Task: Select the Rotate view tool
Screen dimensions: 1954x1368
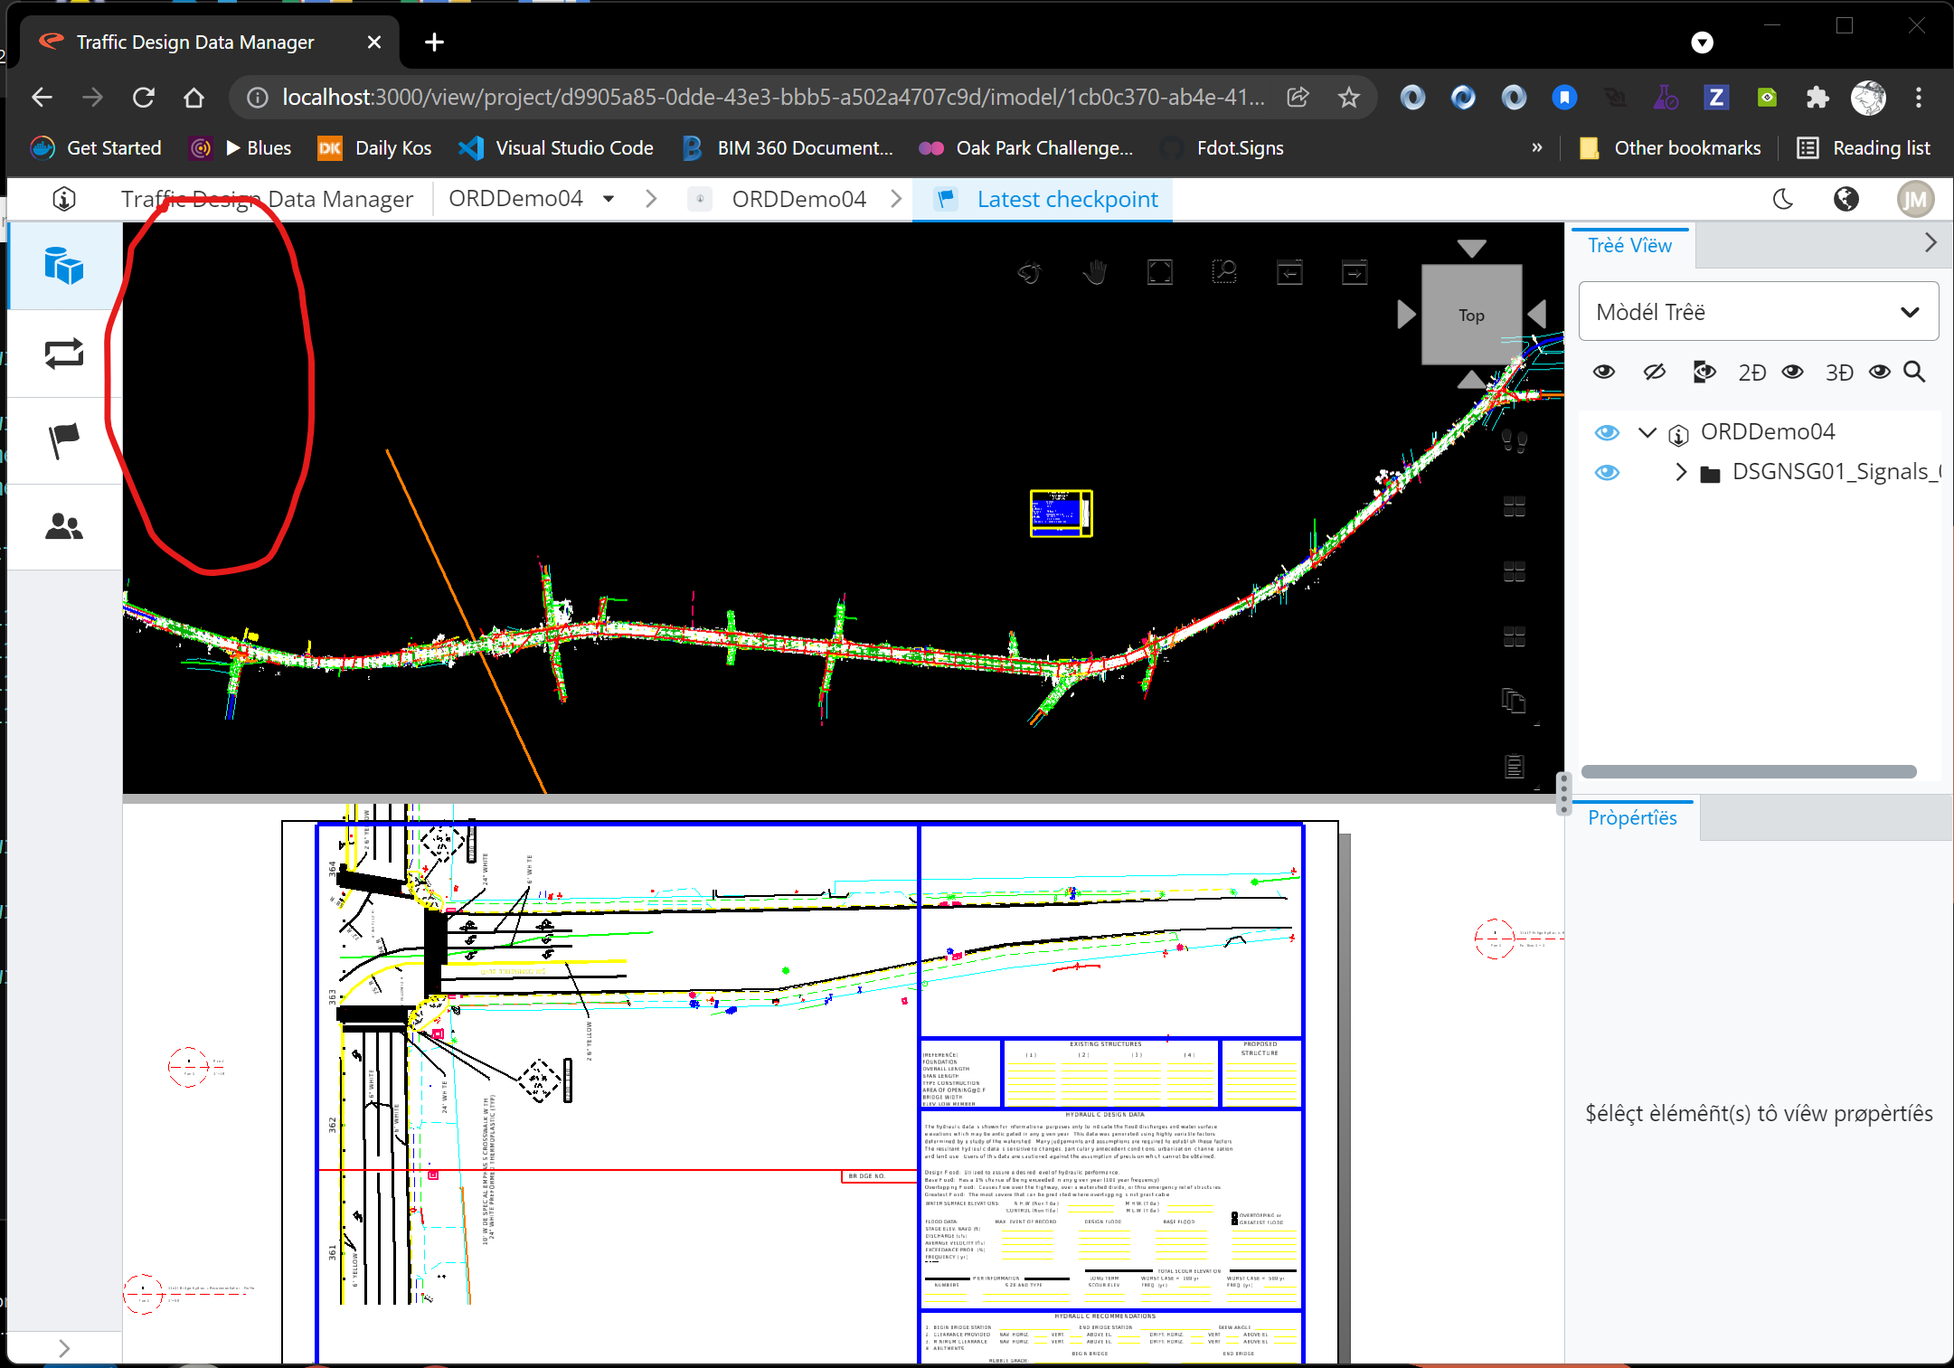Action: [1028, 270]
